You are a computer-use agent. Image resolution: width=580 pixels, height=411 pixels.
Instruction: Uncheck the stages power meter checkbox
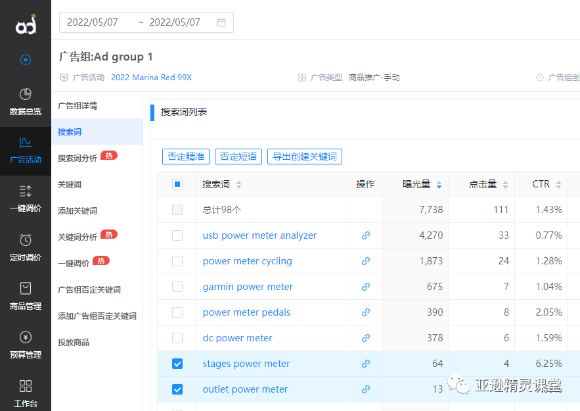click(x=177, y=364)
